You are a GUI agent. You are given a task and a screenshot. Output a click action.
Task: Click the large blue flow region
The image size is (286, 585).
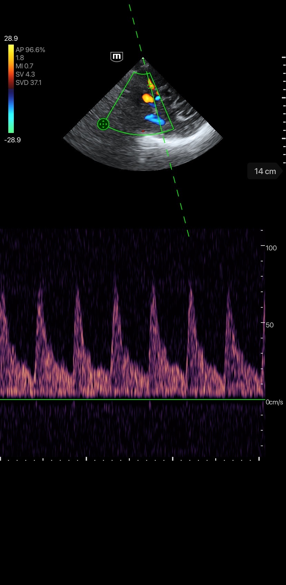(x=155, y=119)
